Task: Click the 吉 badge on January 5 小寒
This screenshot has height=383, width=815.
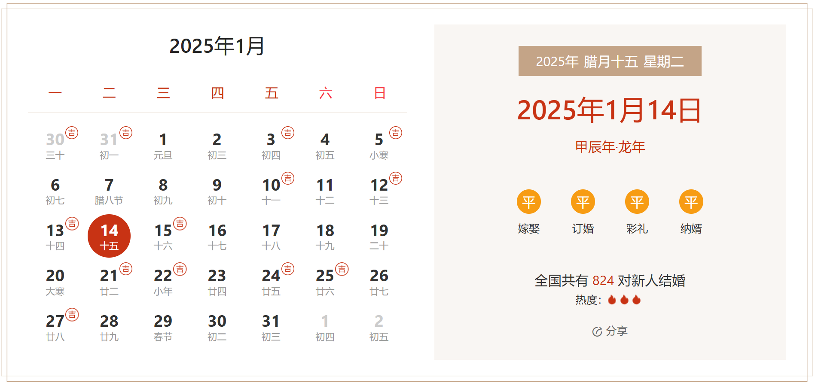Action: (x=396, y=133)
